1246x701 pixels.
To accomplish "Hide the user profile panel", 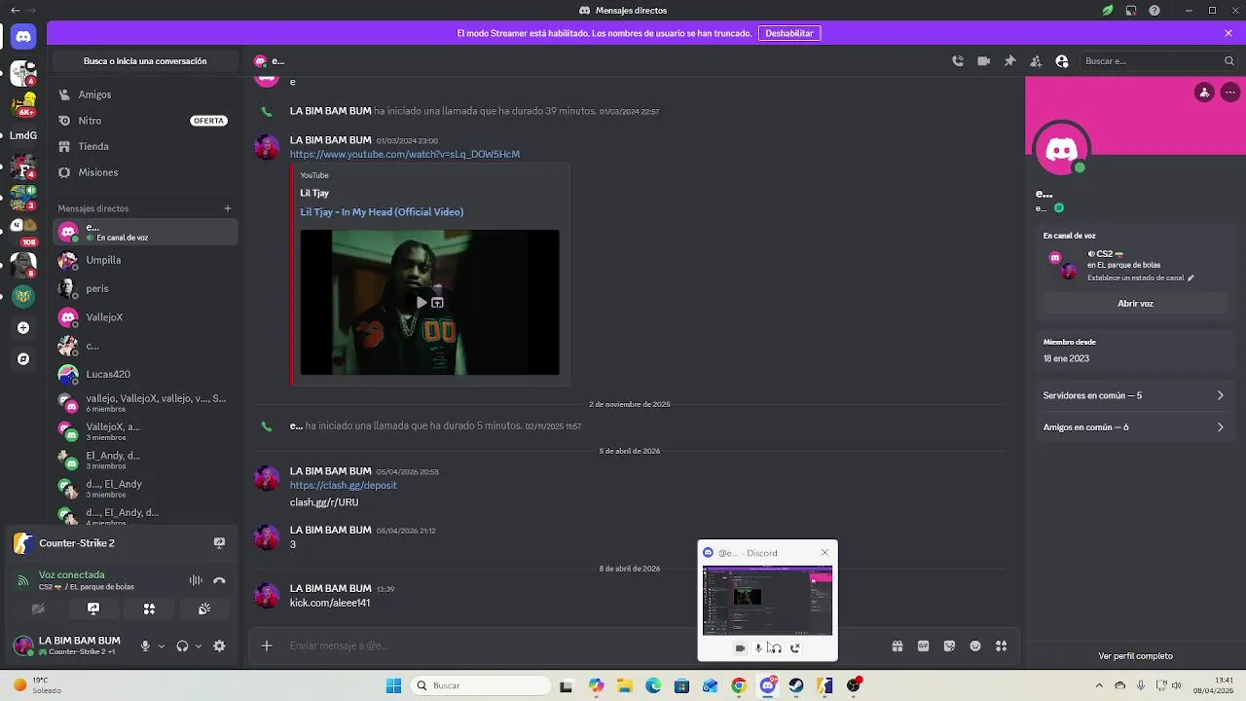I will pos(1062,60).
